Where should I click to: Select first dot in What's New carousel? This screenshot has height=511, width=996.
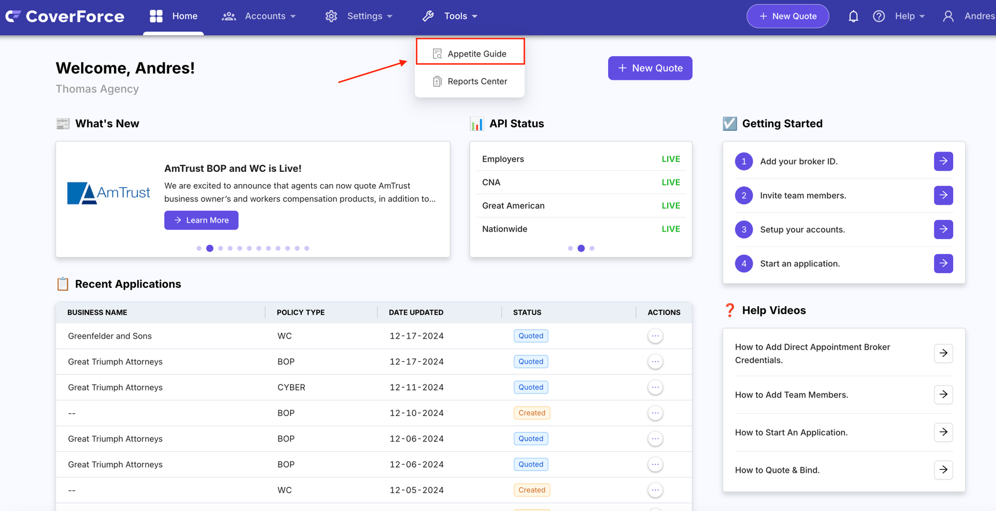coord(199,248)
